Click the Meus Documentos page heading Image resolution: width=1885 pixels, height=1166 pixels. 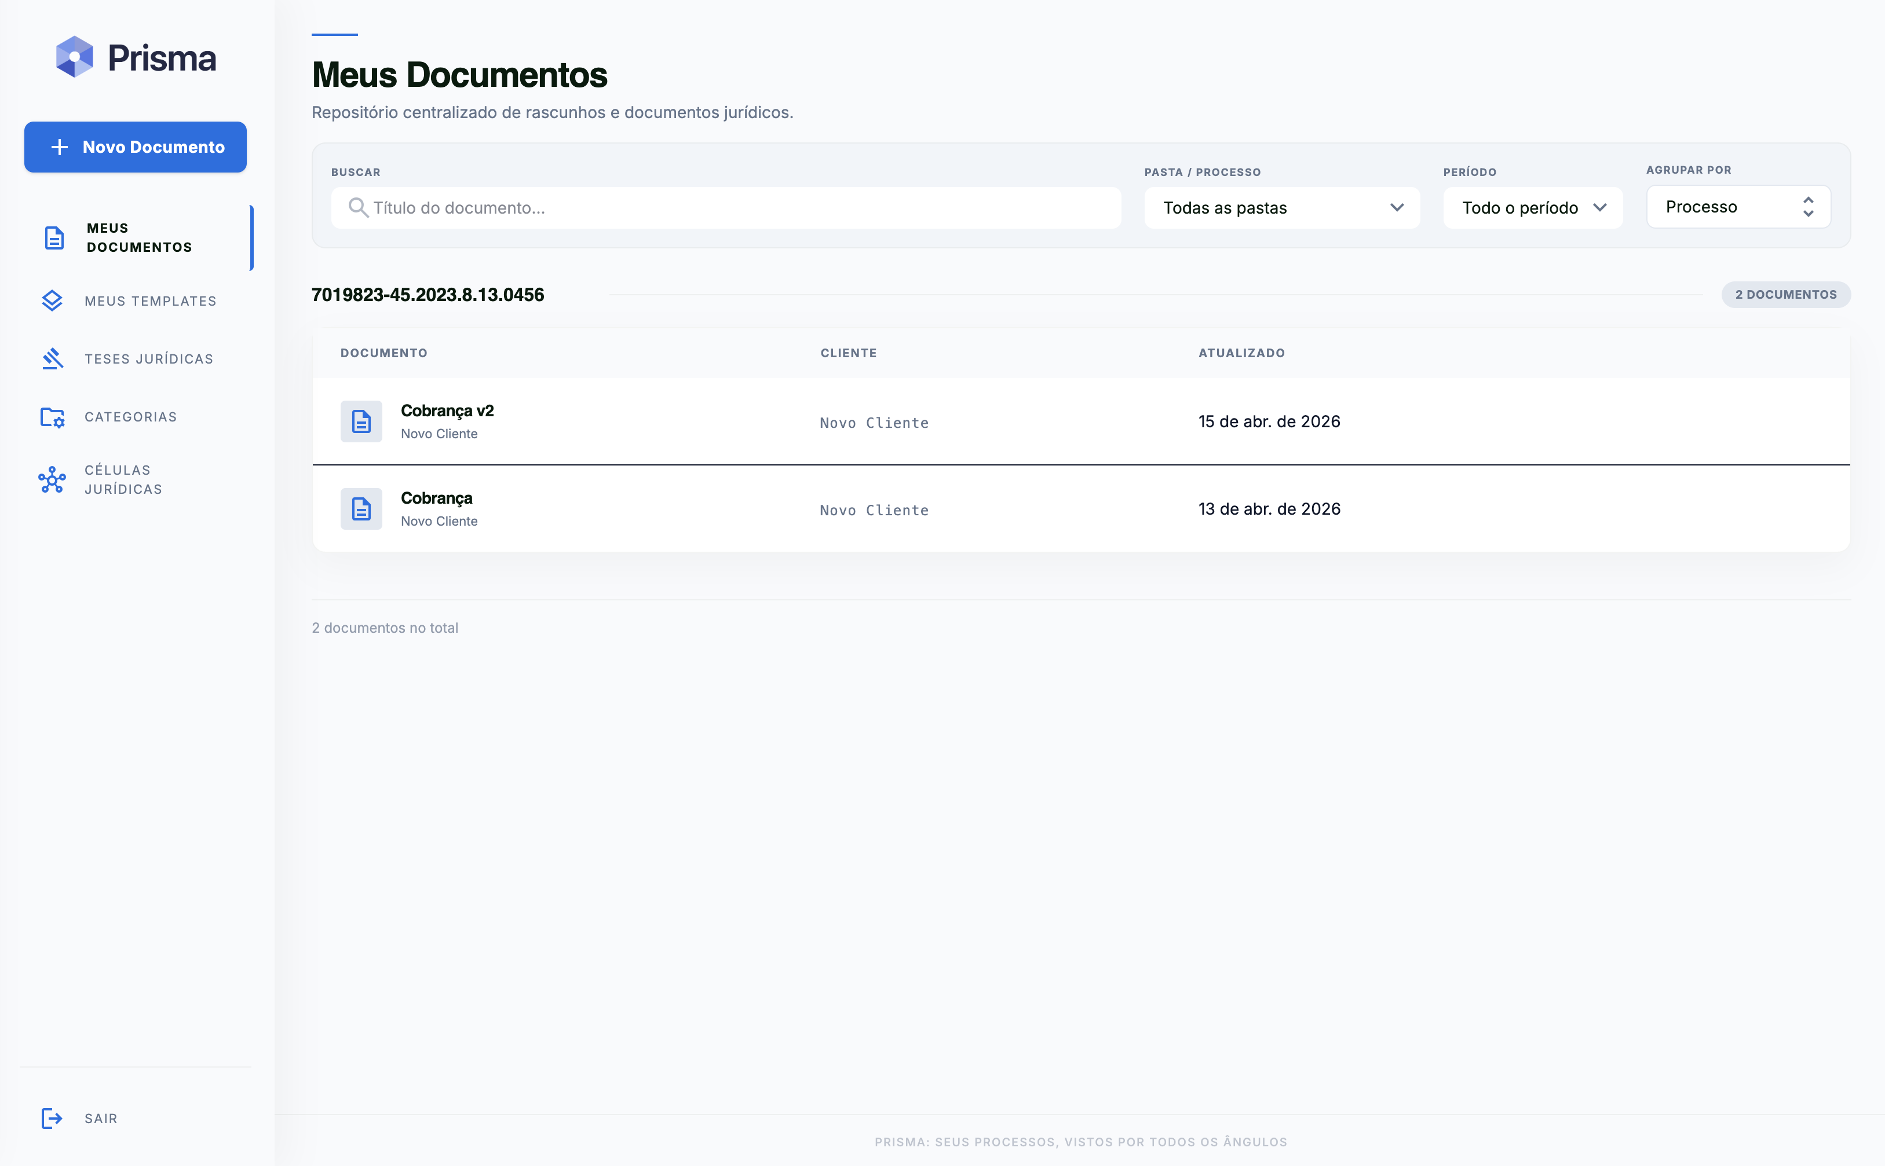pyautogui.click(x=459, y=75)
